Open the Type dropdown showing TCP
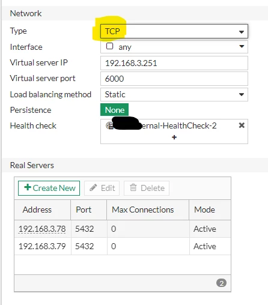This screenshot has width=268, height=305. pyautogui.click(x=174, y=31)
